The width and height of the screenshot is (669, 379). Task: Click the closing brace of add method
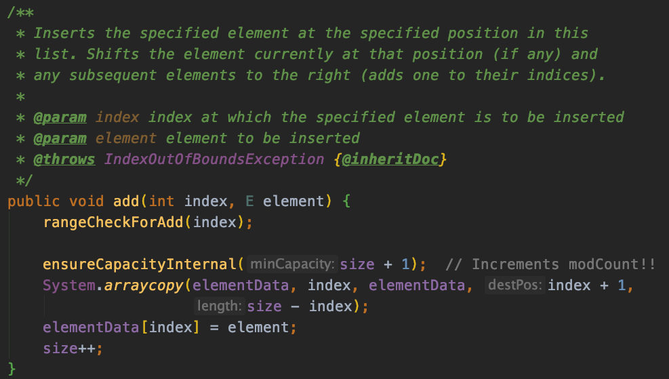(x=12, y=369)
